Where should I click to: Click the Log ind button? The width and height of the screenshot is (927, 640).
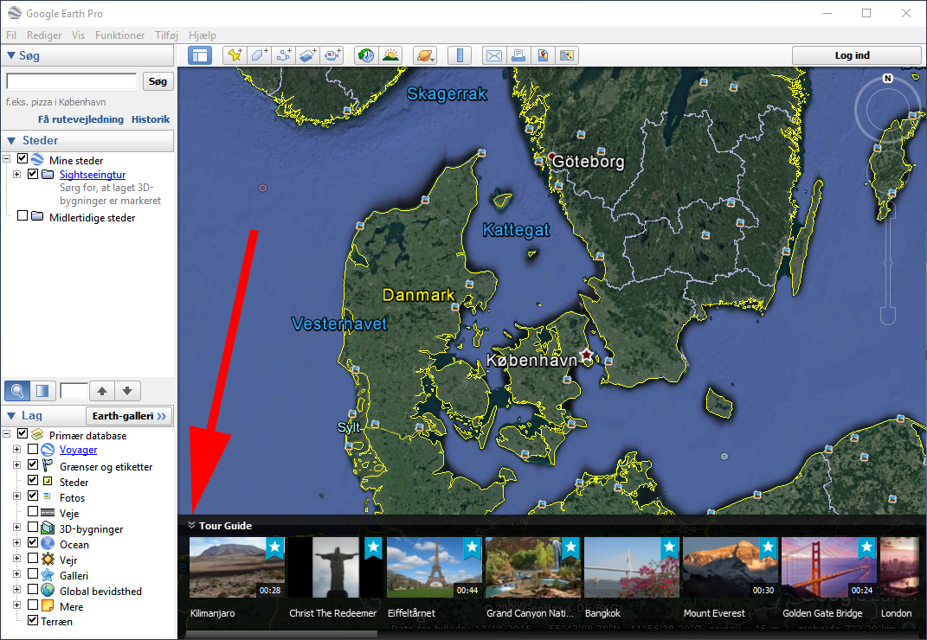[856, 55]
